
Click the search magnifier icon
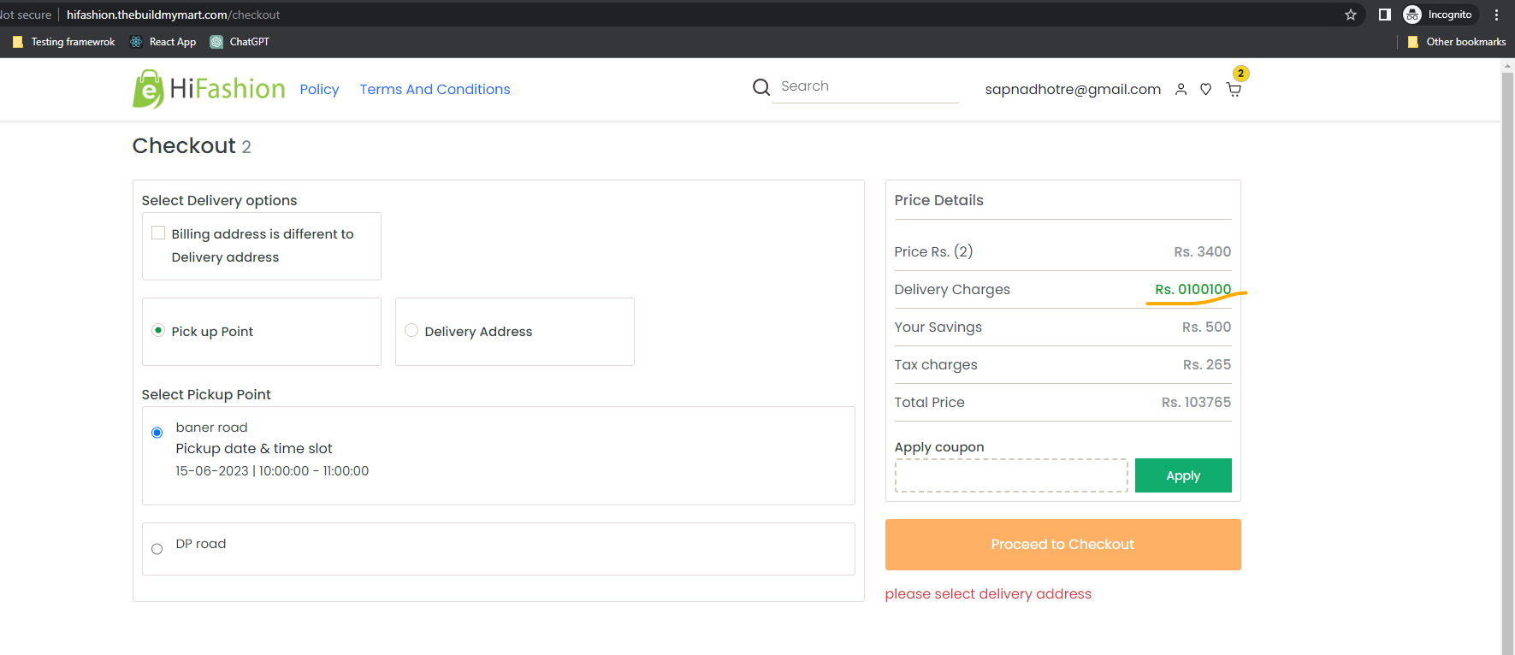coord(760,87)
